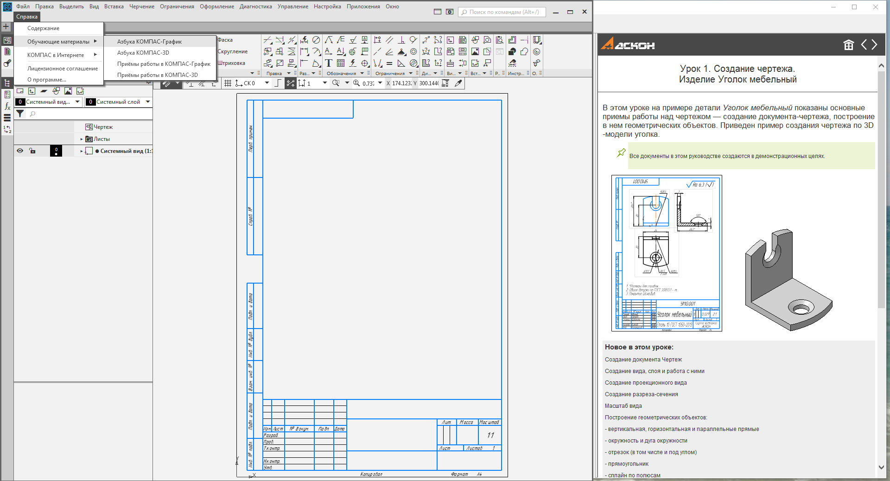Apply the parallel constraint icon
Image resolution: width=890 pixels, height=481 pixels.
389,39
